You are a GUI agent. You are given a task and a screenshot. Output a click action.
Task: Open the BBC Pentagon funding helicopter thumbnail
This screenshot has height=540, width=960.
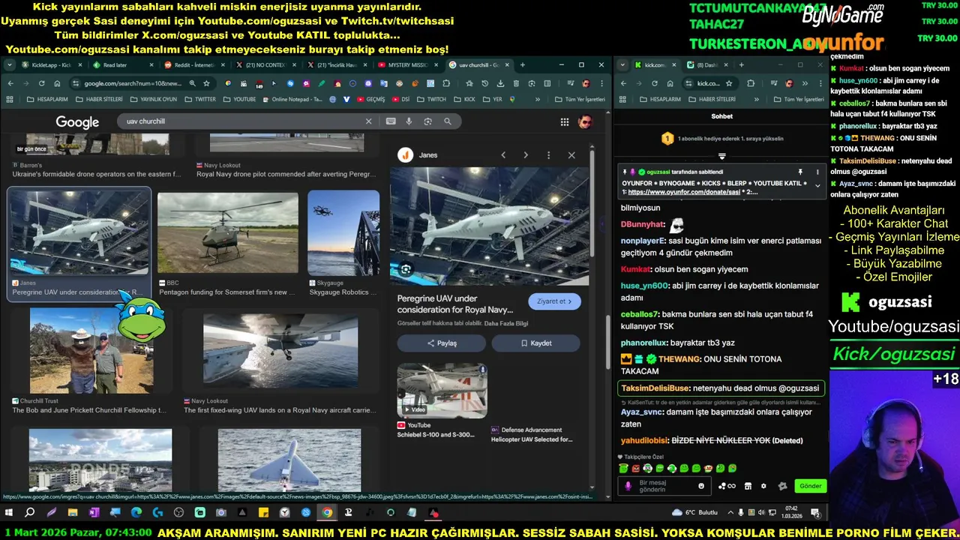pos(228,232)
